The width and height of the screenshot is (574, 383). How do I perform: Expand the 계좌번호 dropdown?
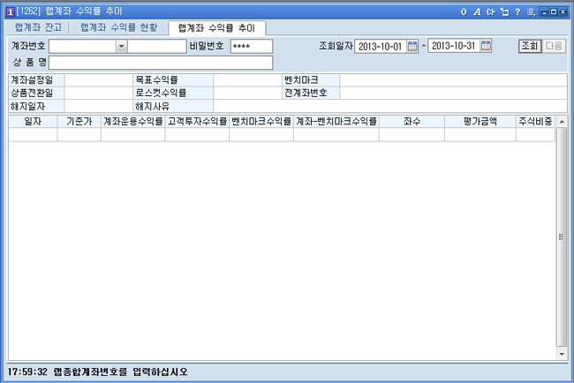point(122,47)
